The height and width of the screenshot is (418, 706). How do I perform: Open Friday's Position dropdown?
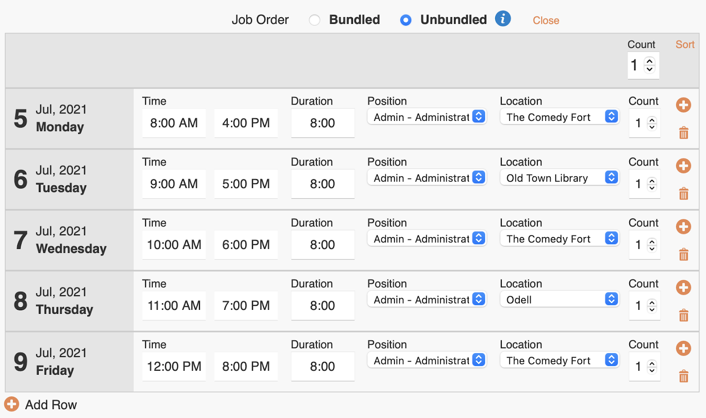[427, 360]
